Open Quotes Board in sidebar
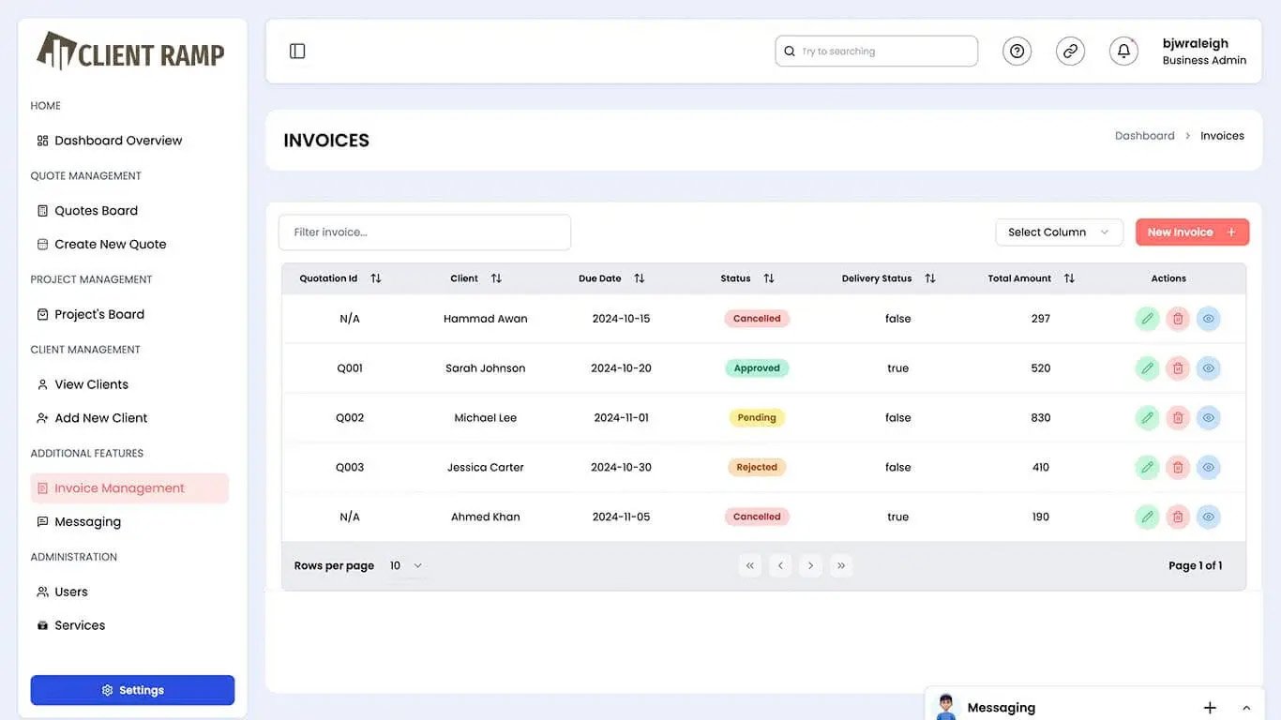This screenshot has width=1281, height=720. tap(87, 211)
